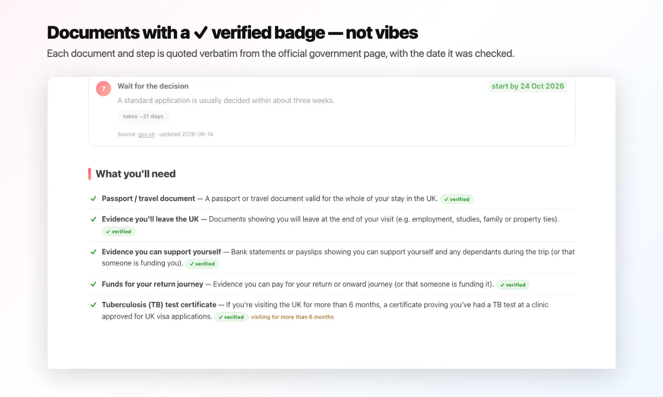Click the red accent bar beside What you'll need
This screenshot has height=397, width=663.
tap(90, 174)
